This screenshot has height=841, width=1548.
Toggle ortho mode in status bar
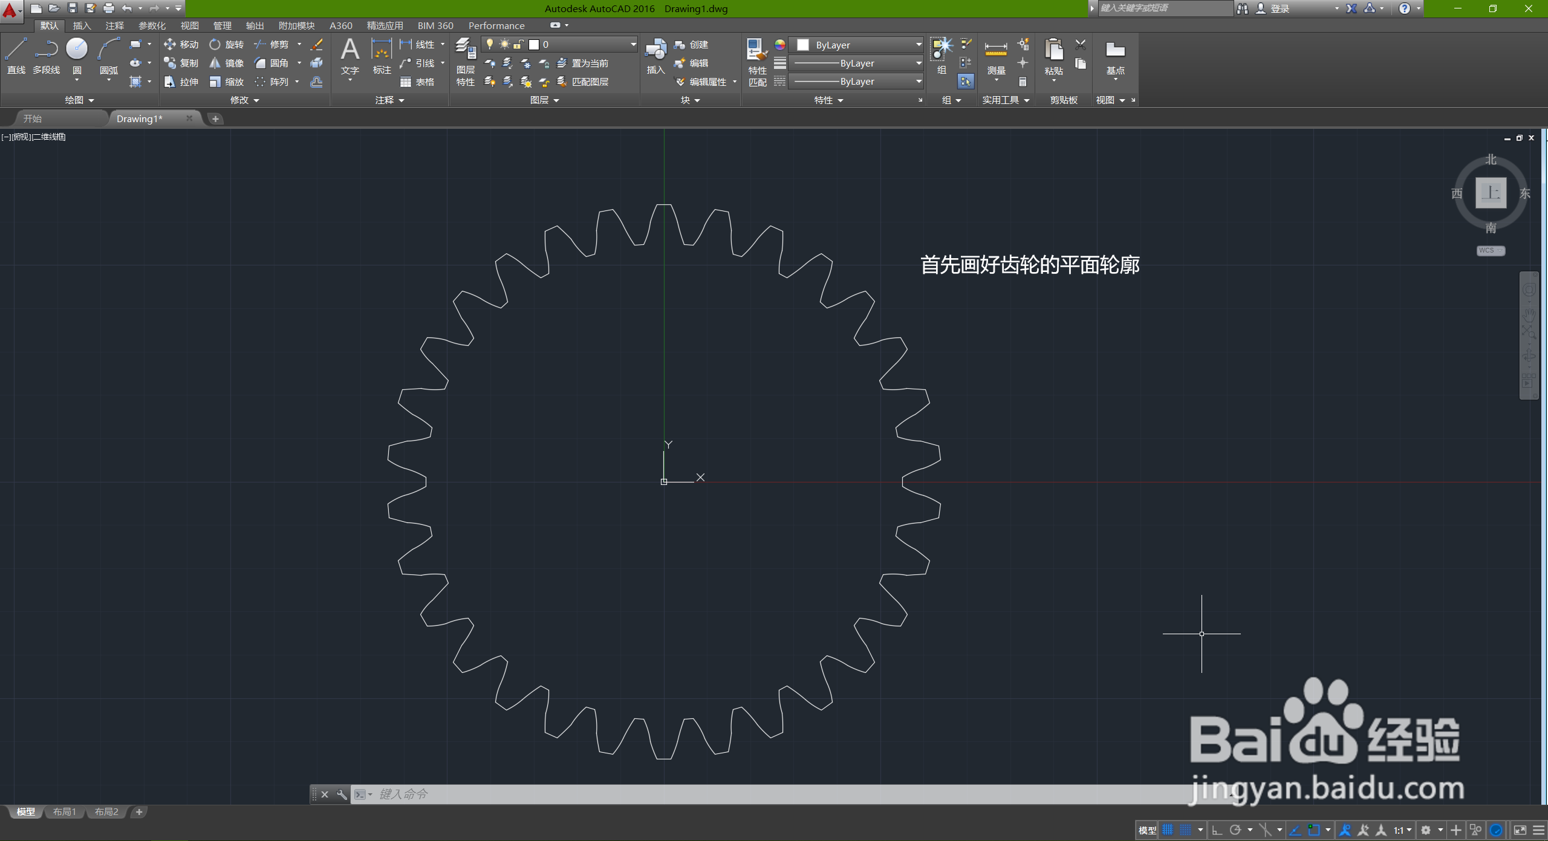(1217, 830)
